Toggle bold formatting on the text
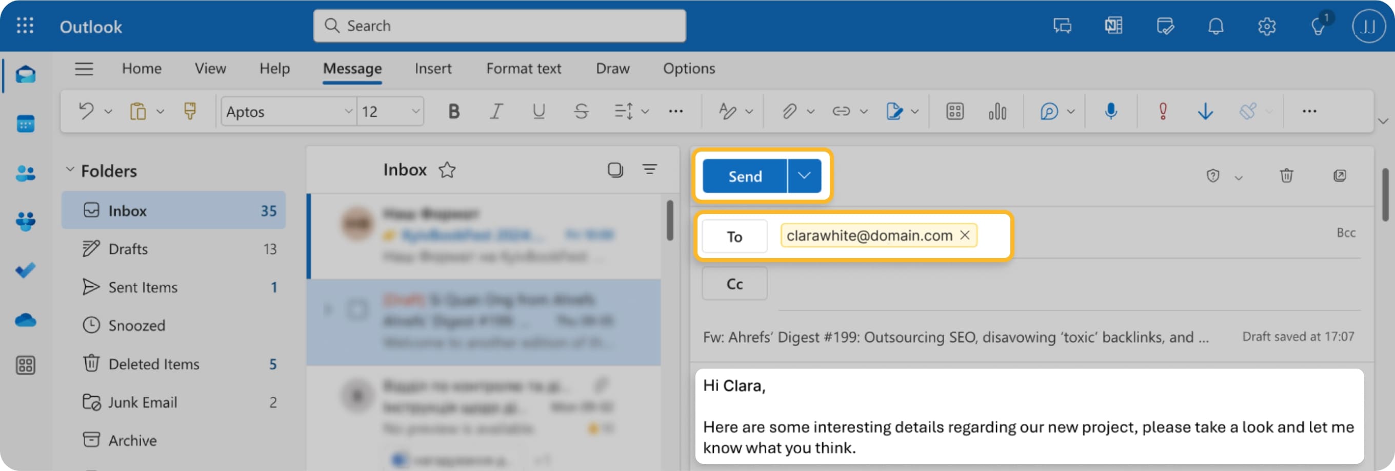 (454, 112)
